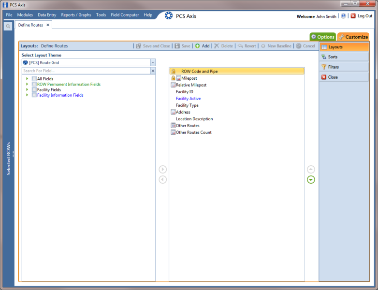
Task: Open the Sorts panel button
Action: (x=344, y=57)
